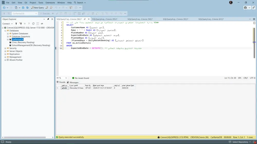Click the checkbox-style icon right of Redo

point(71,8)
